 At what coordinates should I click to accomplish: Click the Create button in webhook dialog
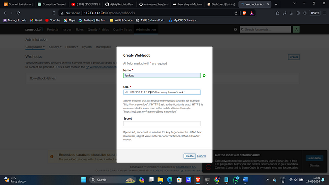click(x=189, y=156)
